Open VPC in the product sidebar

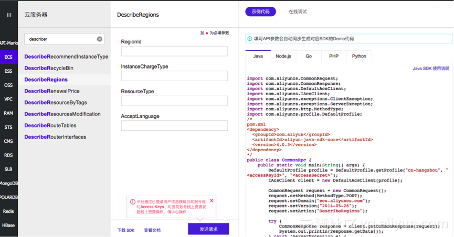9,99
